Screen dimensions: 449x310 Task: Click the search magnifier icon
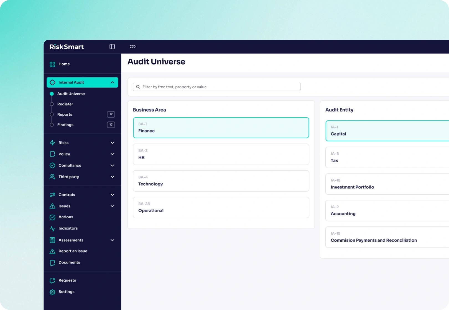coord(138,87)
